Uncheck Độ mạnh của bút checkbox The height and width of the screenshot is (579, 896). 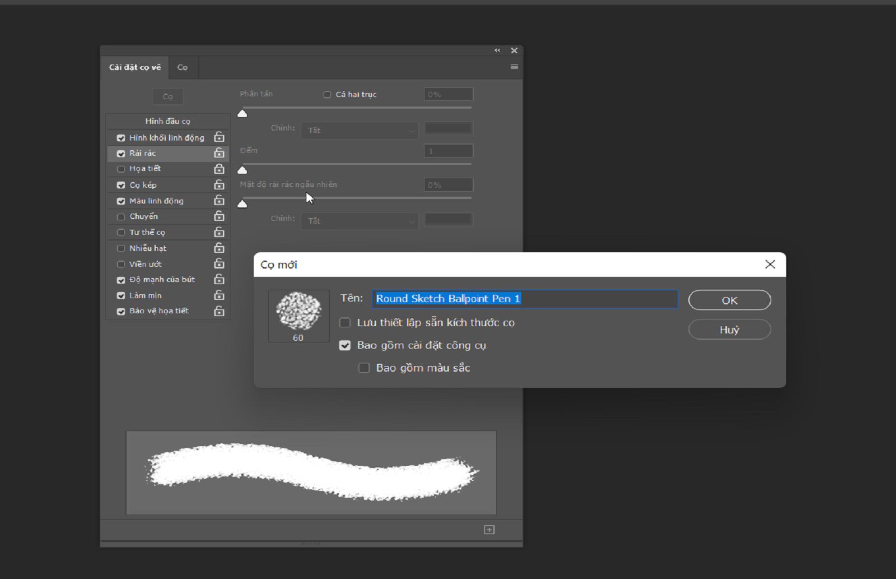(x=121, y=280)
